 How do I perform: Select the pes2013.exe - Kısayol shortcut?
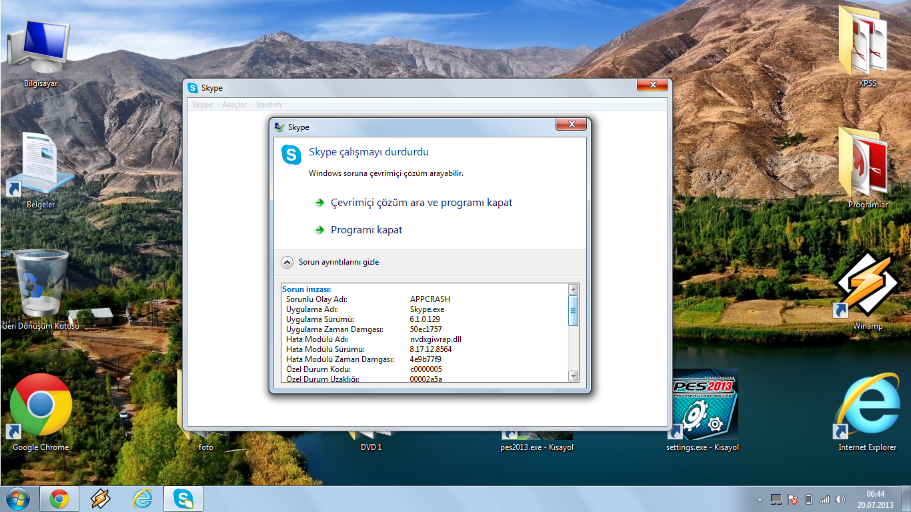point(537,441)
